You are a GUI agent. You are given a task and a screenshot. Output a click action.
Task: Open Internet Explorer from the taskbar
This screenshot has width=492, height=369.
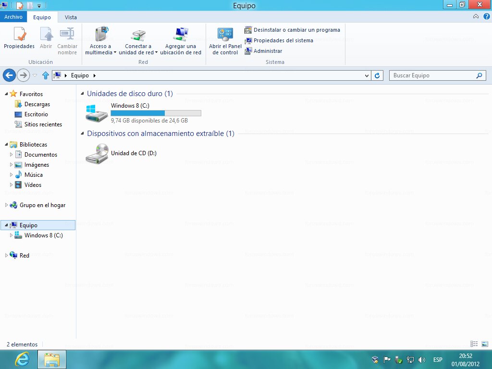point(22,359)
